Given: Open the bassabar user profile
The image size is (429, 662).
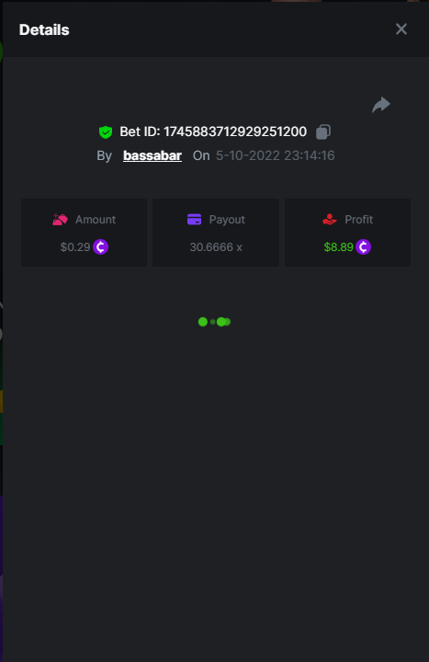Looking at the screenshot, I should (x=152, y=155).
